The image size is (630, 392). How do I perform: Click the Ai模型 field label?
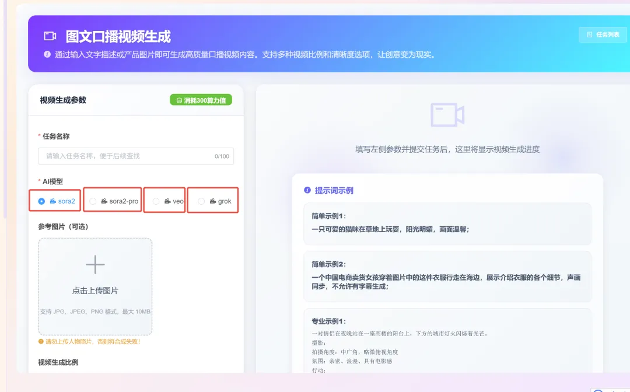(x=52, y=181)
